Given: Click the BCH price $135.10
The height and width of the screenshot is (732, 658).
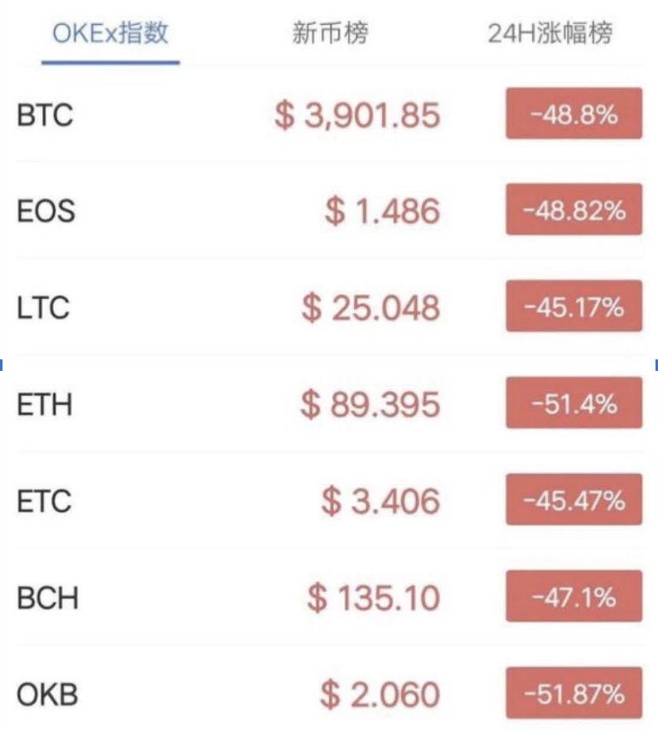Looking at the screenshot, I should coord(373,597).
